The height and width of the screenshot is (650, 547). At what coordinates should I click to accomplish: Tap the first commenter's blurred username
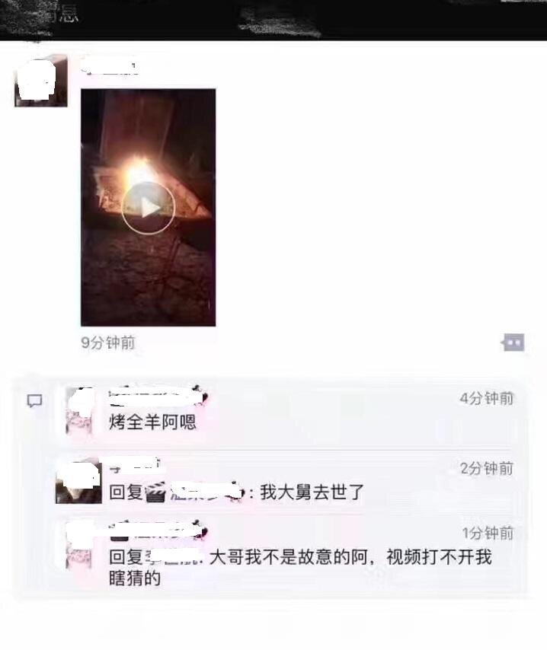pyautogui.click(x=158, y=397)
